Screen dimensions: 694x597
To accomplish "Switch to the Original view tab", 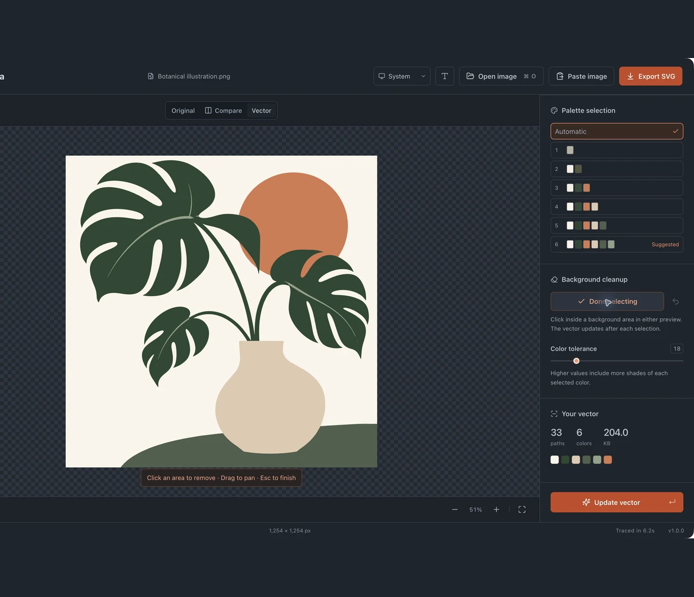I will (183, 111).
